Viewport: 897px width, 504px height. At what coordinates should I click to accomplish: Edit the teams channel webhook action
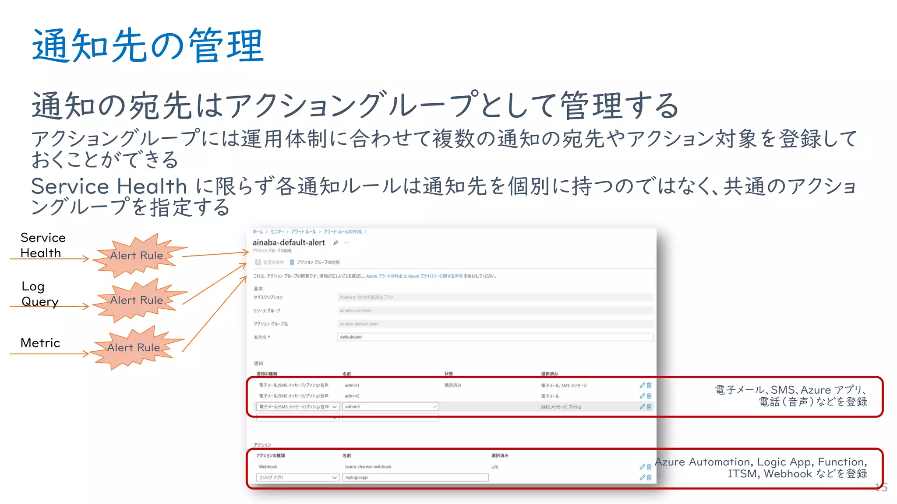click(x=642, y=467)
